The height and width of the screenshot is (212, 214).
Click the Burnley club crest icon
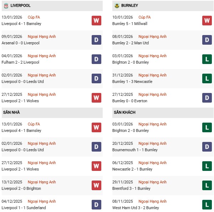tap(117, 6)
